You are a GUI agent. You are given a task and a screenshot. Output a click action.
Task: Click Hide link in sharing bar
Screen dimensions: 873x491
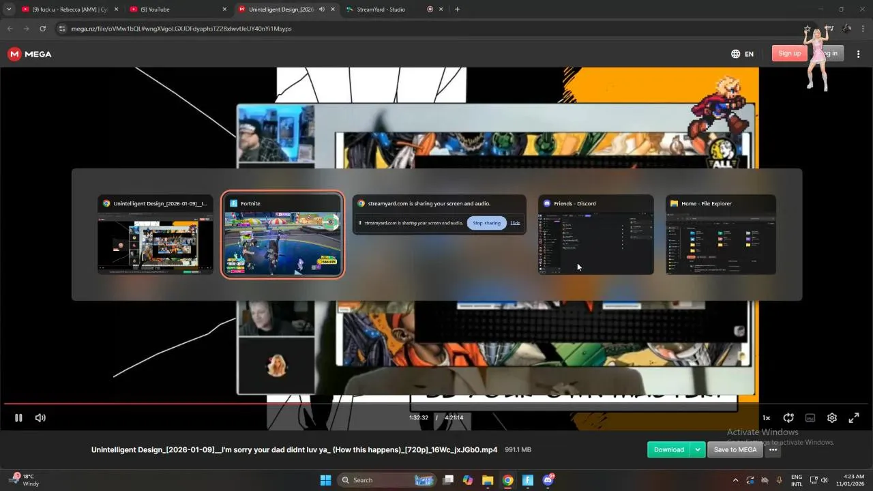pyautogui.click(x=515, y=223)
